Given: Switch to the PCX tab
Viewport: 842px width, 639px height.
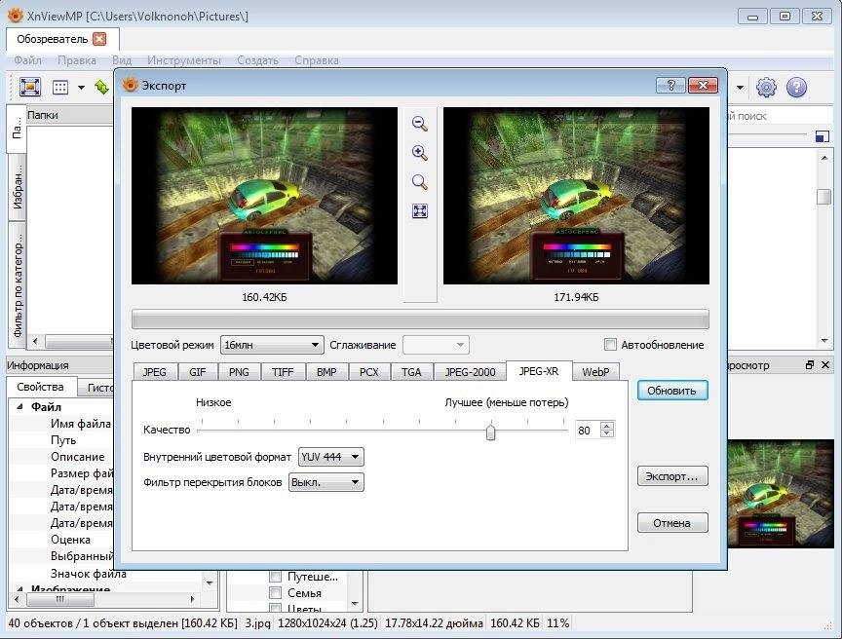Looking at the screenshot, I should click(369, 372).
